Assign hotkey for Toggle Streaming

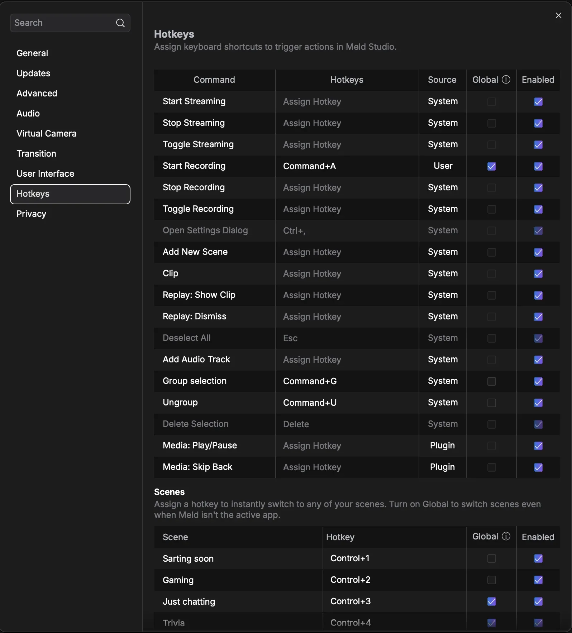347,144
